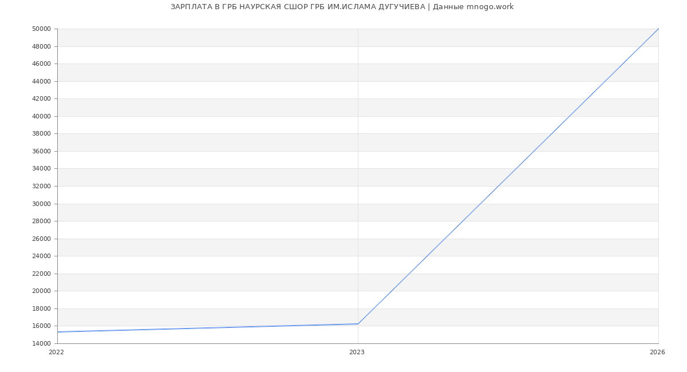Screen dimensions: 687x372
Task: Click the 16000 y-axis label
Action: point(42,326)
